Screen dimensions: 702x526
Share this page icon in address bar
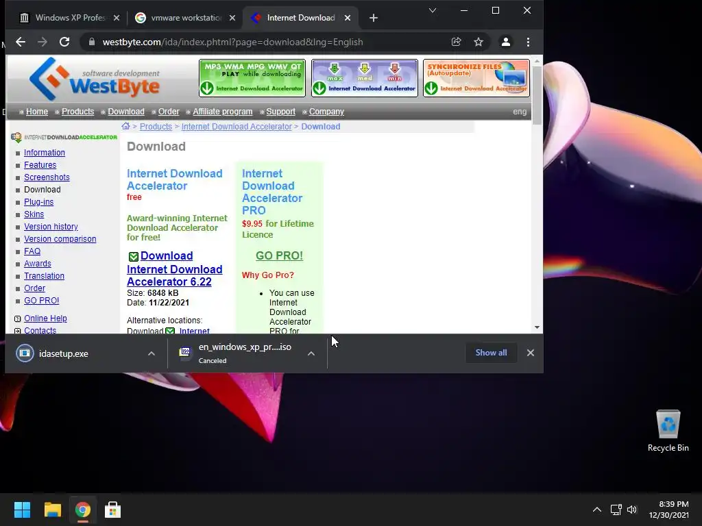[x=456, y=42]
